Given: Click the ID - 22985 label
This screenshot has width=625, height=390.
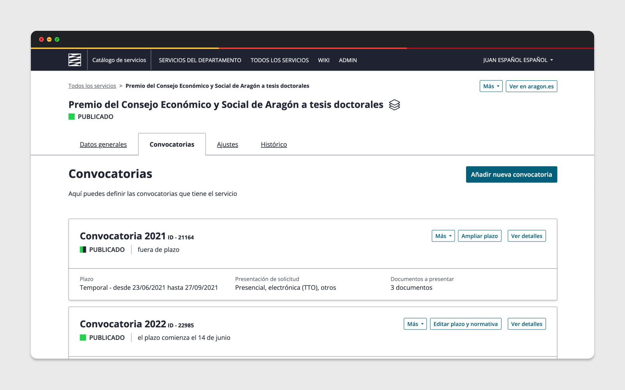Looking at the screenshot, I should 181,325.
